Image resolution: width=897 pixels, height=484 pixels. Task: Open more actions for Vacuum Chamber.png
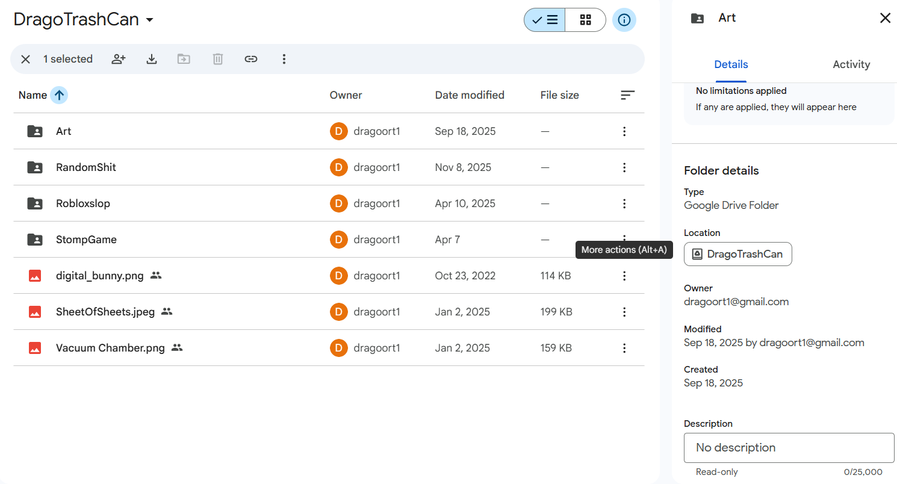(x=624, y=348)
